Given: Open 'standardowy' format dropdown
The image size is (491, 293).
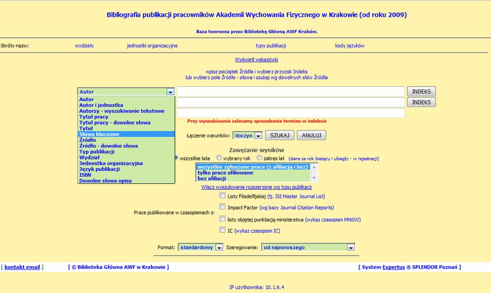Looking at the screenshot, I should 200,248.
